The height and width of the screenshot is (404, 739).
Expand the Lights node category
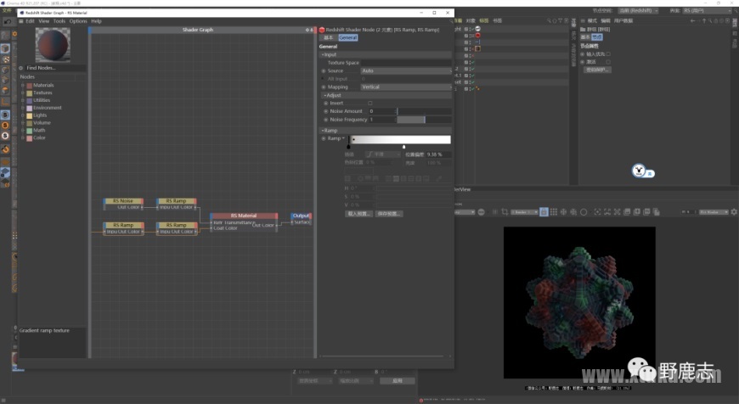click(23, 115)
